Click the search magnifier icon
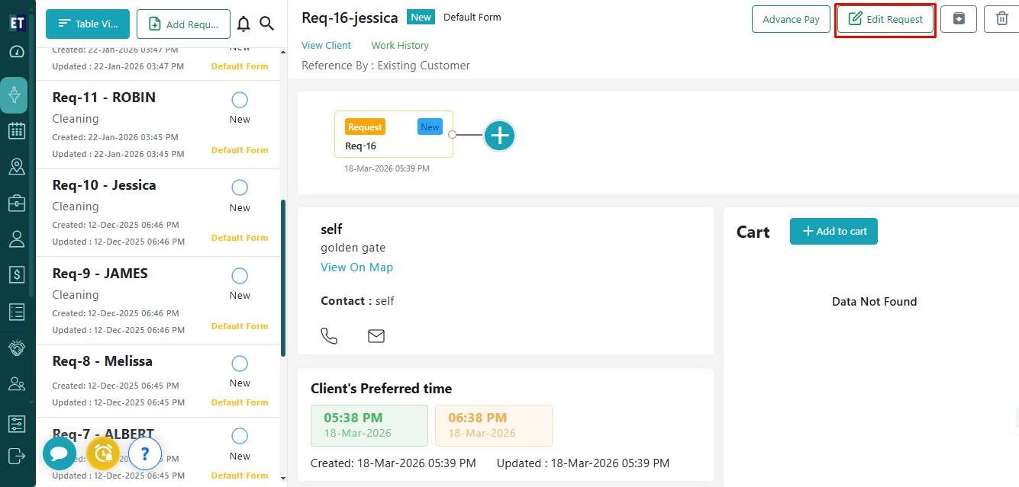The height and width of the screenshot is (487, 1019). [266, 24]
